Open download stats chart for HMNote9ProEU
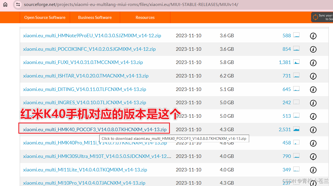 [296, 35]
